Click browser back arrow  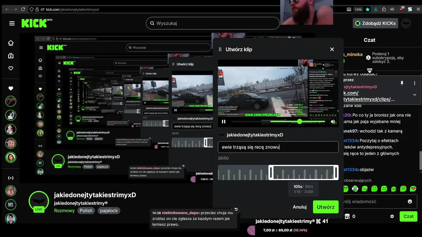pos(7,9)
